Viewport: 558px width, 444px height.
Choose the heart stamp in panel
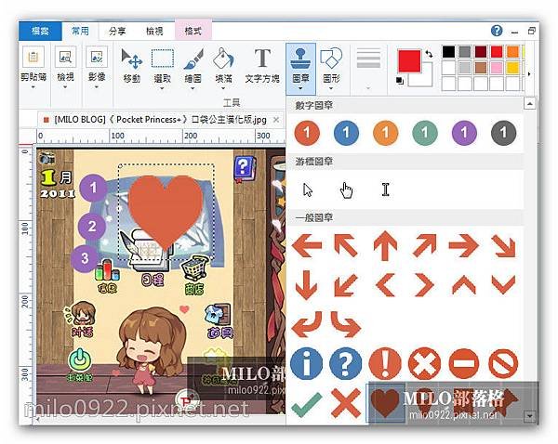(x=385, y=403)
